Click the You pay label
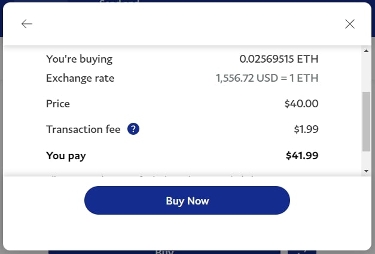375x254 pixels. pyautogui.click(x=66, y=156)
